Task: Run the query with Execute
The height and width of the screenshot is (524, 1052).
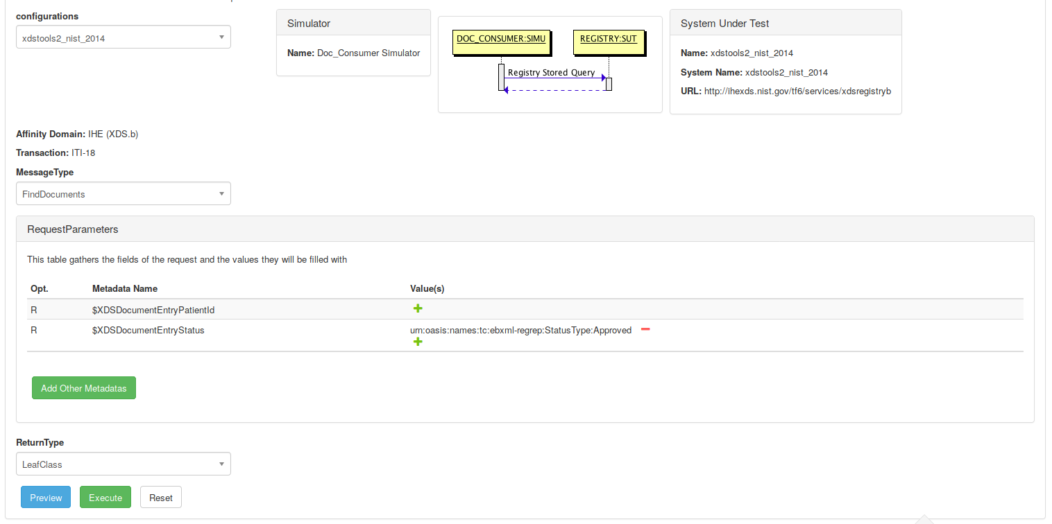Action: (x=105, y=498)
